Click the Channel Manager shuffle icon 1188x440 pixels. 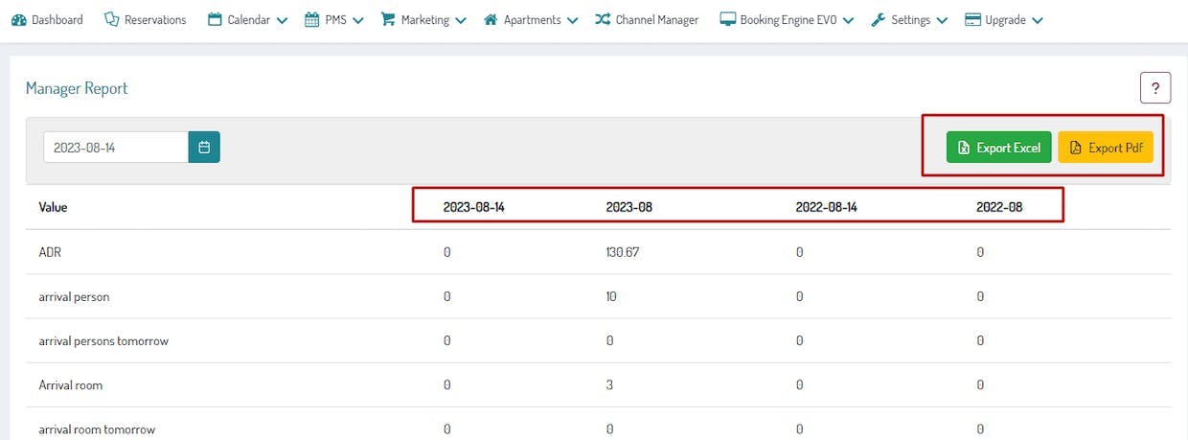click(x=603, y=19)
